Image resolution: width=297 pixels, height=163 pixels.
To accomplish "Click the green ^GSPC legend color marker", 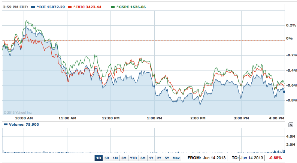I will click(x=114, y=7).
